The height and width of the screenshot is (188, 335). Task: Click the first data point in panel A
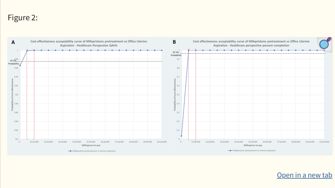pyautogui.click(x=20, y=65)
